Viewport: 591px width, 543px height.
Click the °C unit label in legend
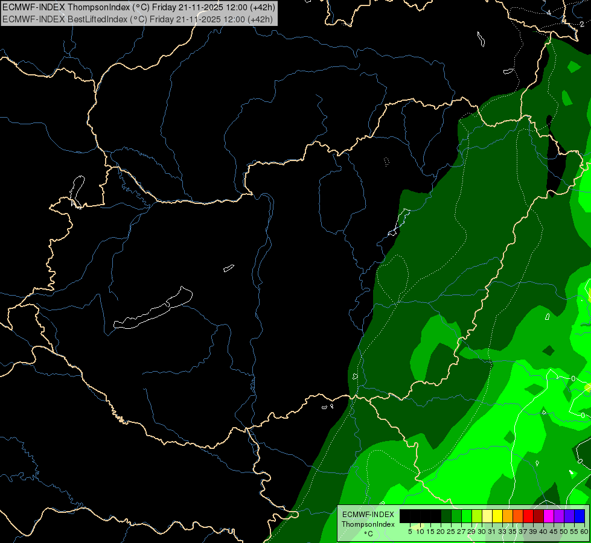(369, 534)
